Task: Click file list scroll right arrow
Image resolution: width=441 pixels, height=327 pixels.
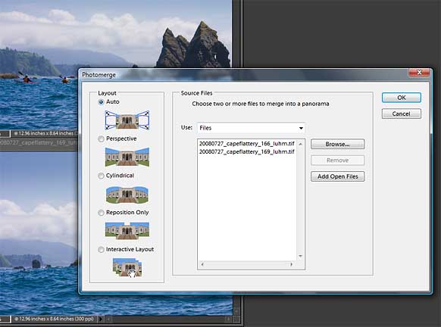Action: [292, 264]
